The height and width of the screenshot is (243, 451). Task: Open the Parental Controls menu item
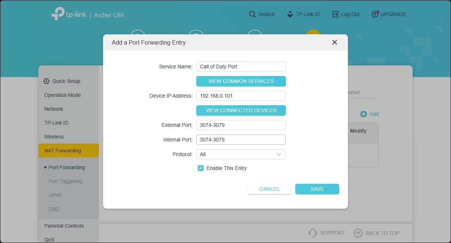[64, 226]
